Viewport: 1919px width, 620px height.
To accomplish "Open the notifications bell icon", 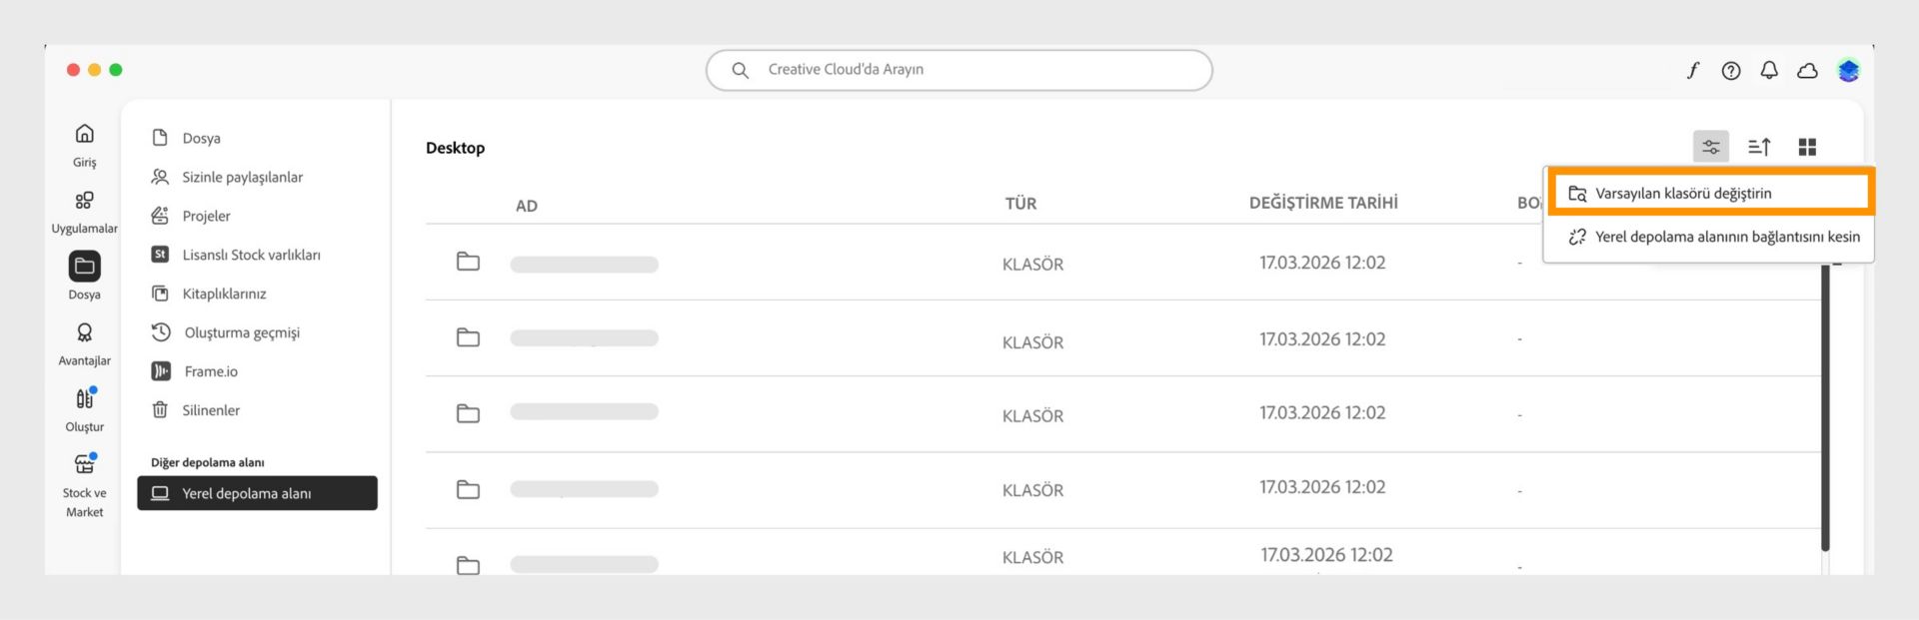I will coord(1769,70).
